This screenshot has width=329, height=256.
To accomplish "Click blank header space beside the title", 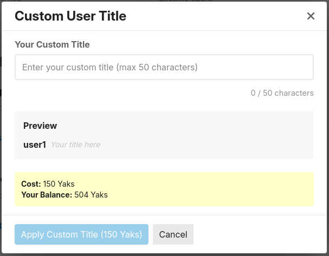I will click(217, 16).
